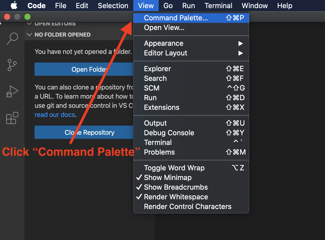Open the Apple menu

click(x=14, y=5)
